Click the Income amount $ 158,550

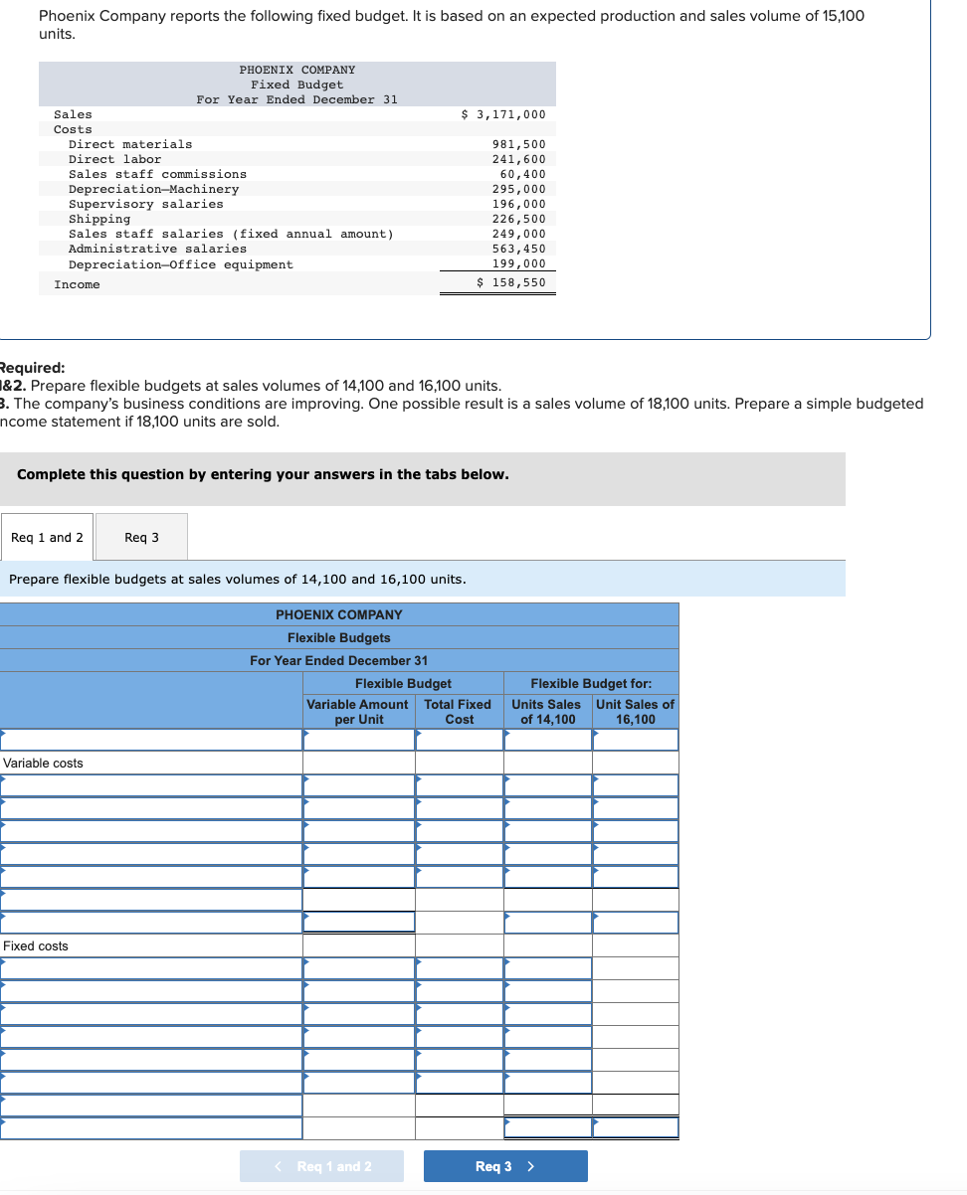pos(511,282)
